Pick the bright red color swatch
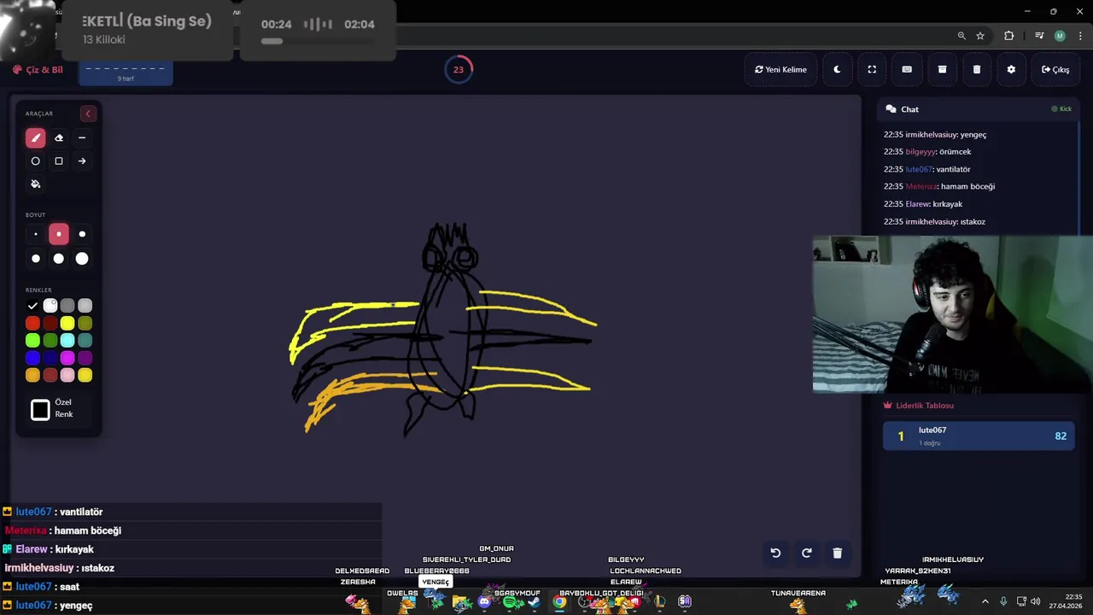Viewport: 1093px width, 615px height. [x=32, y=323]
